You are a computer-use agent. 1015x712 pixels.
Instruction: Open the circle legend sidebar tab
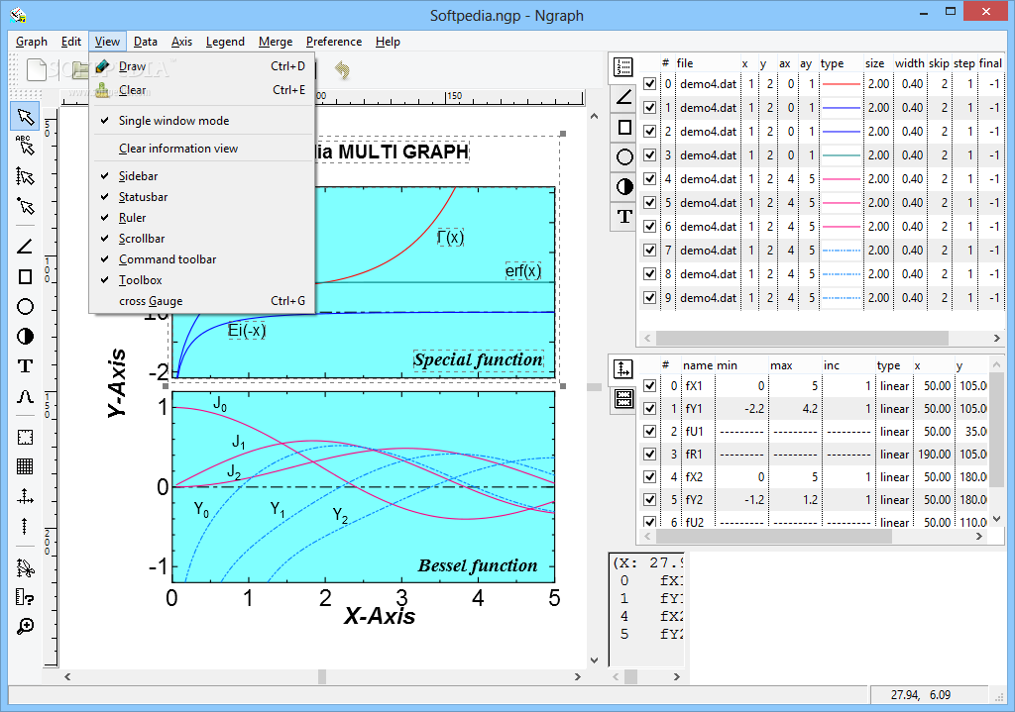[624, 157]
